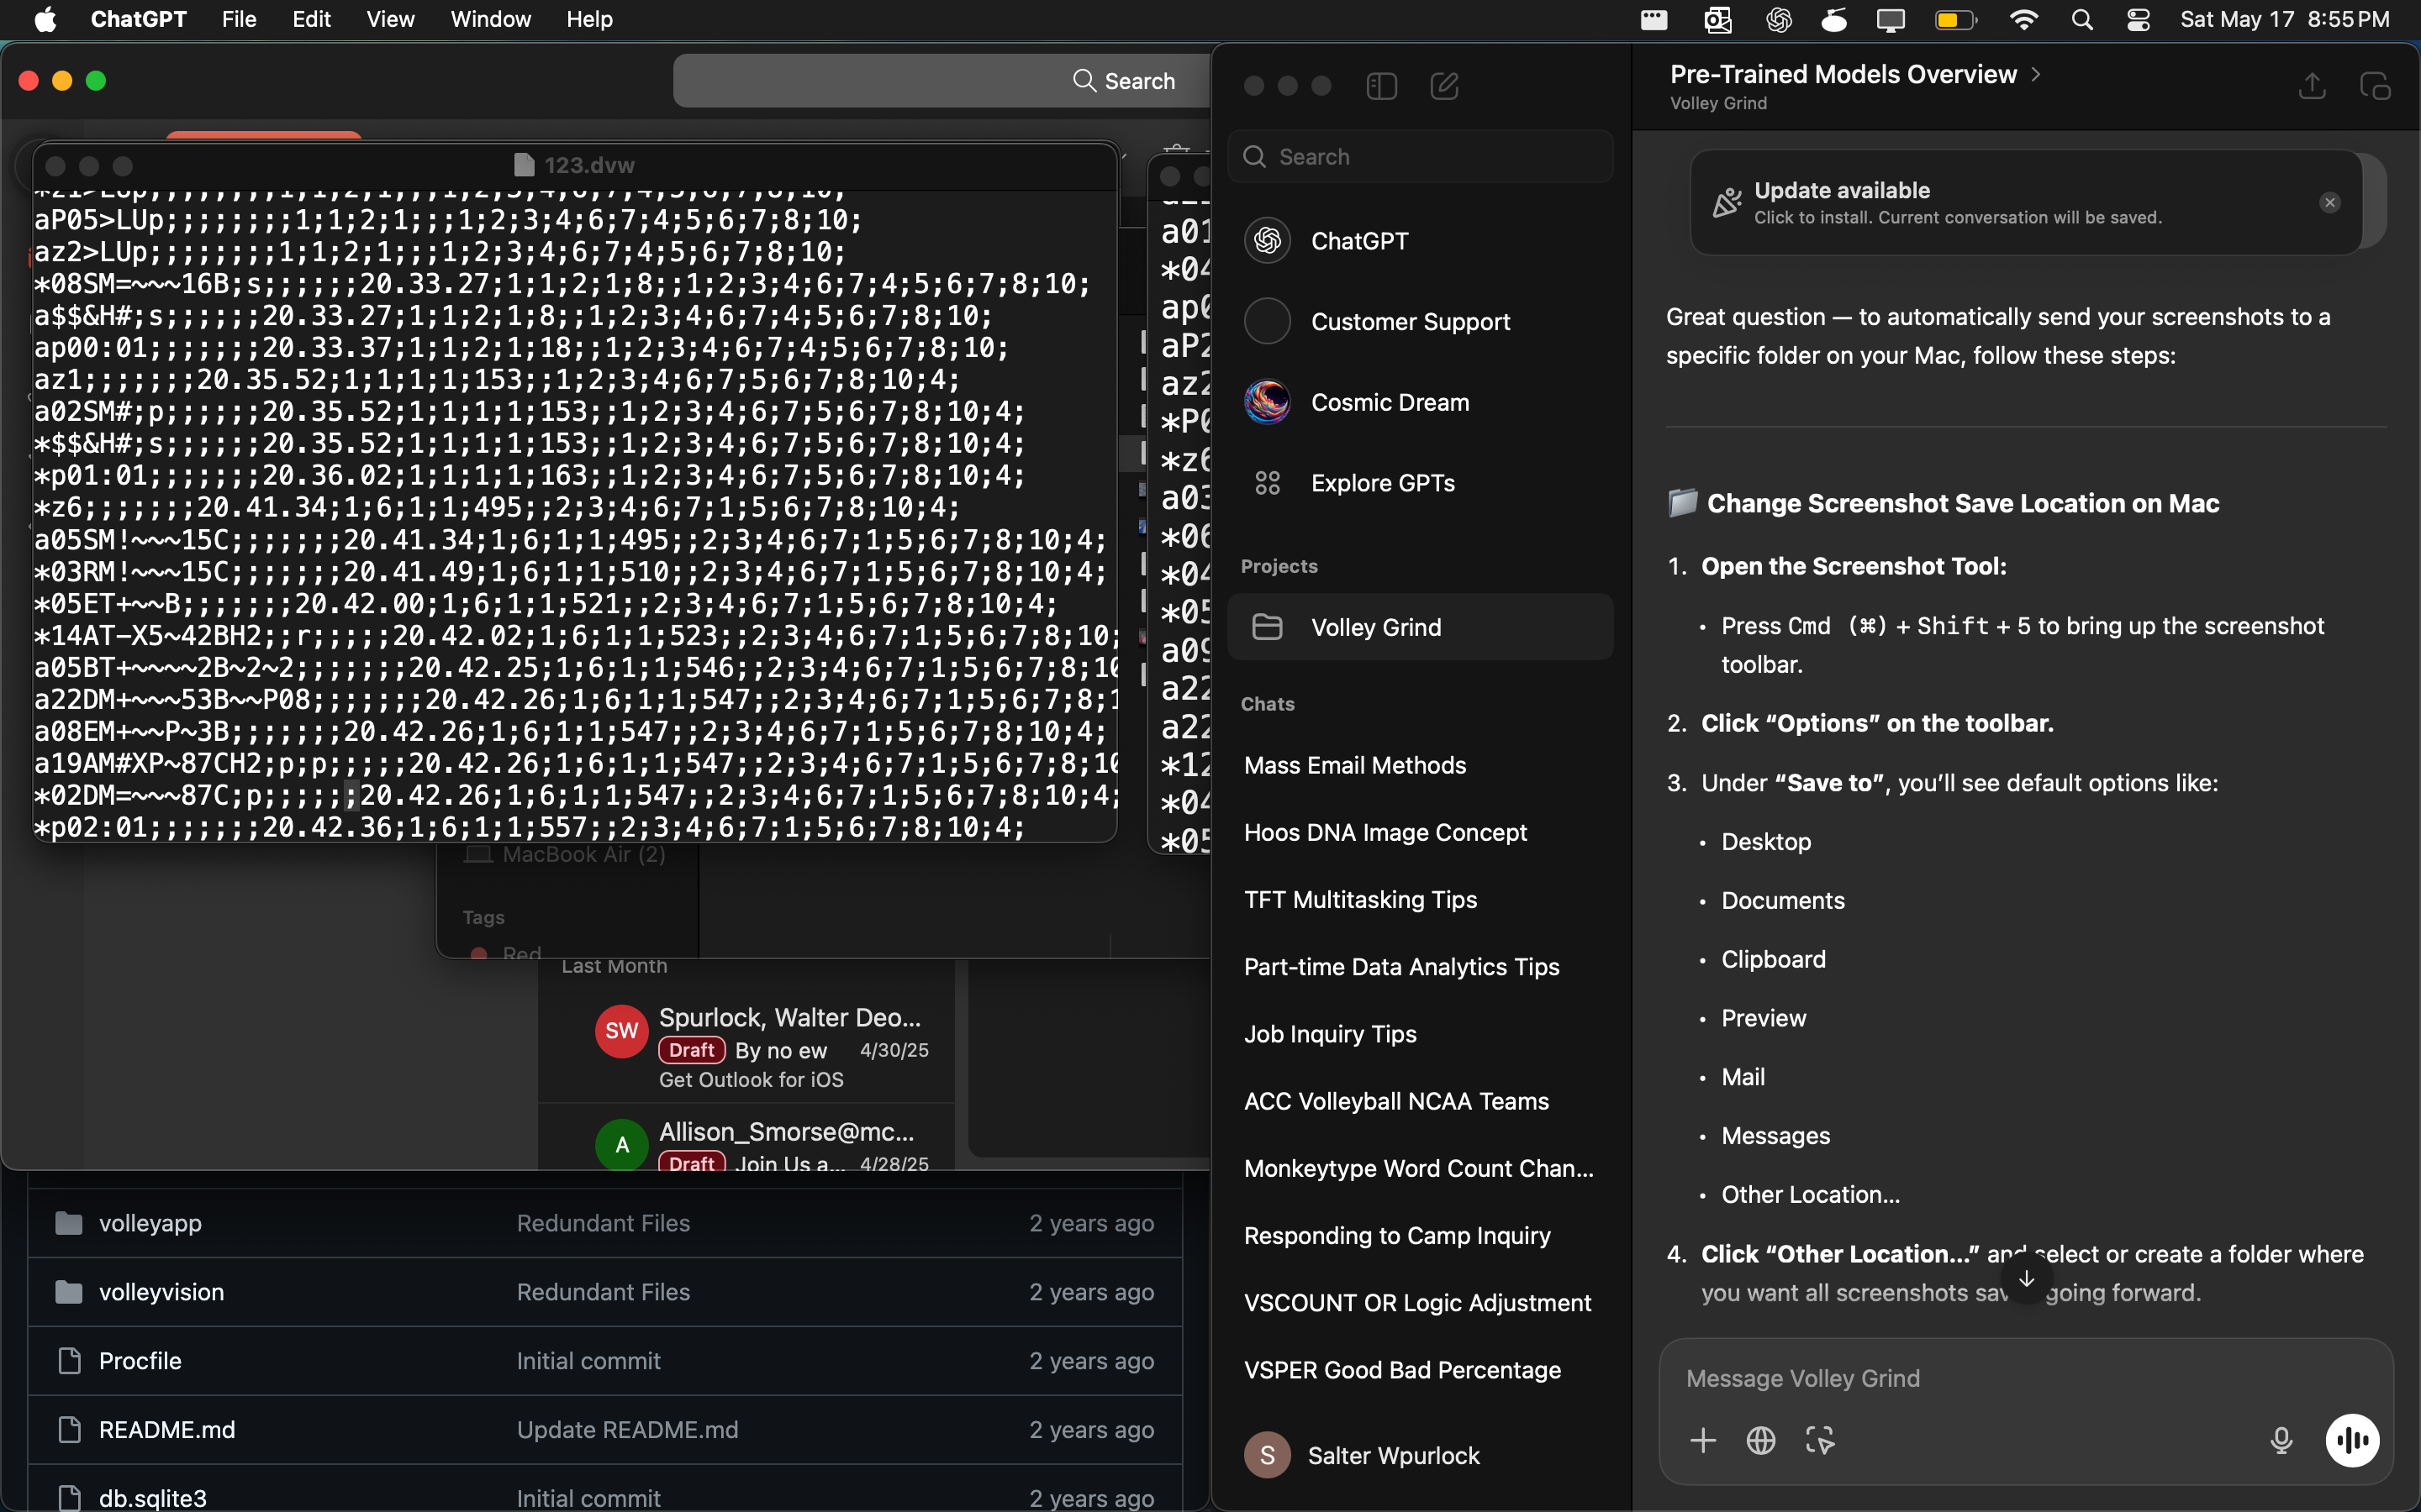Dismiss the Update available banner
The width and height of the screenshot is (2421, 1512).
(2329, 202)
